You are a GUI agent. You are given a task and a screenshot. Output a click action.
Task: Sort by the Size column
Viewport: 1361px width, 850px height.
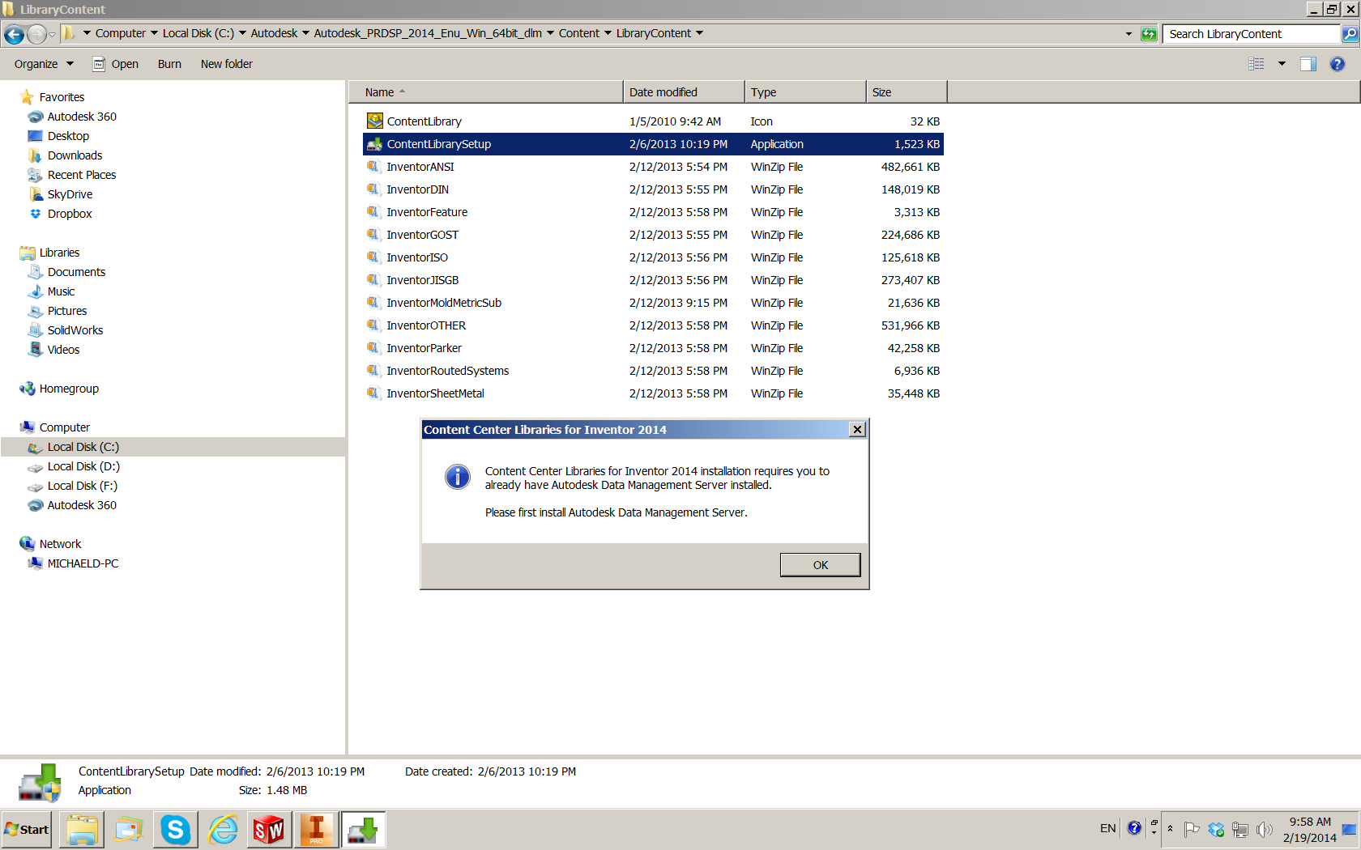coord(907,92)
